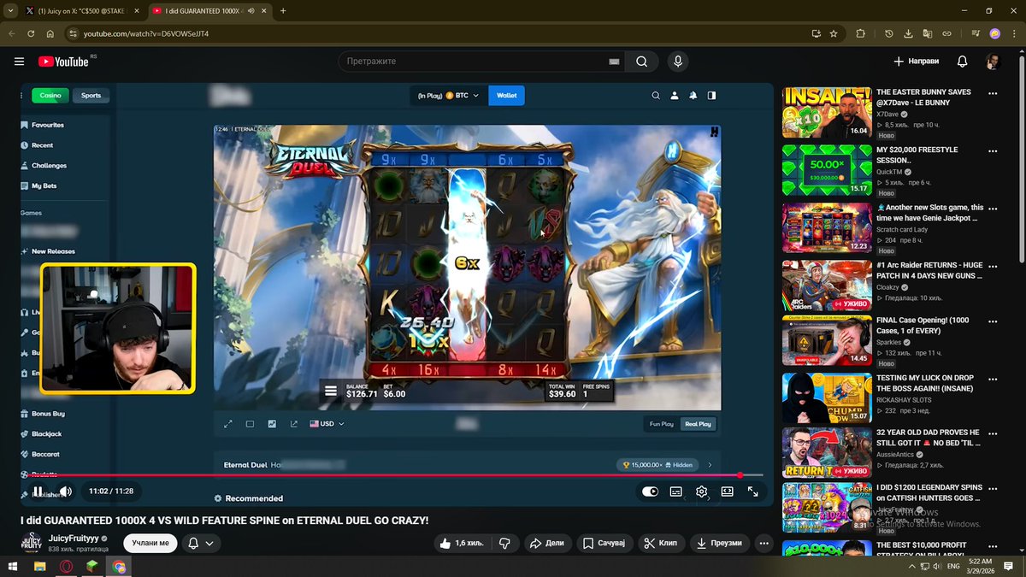Open the account avatar menu
The width and height of the screenshot is (1026, 577).
tap(993, 62)
